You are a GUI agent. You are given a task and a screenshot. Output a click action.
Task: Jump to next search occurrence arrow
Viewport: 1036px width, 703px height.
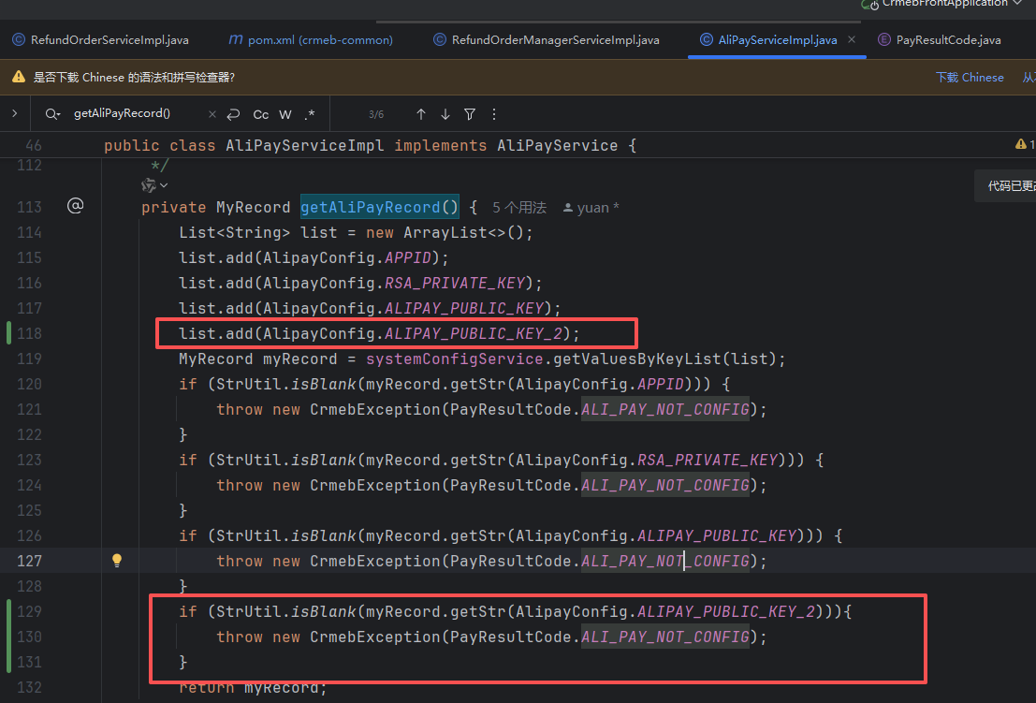point(445,114)
